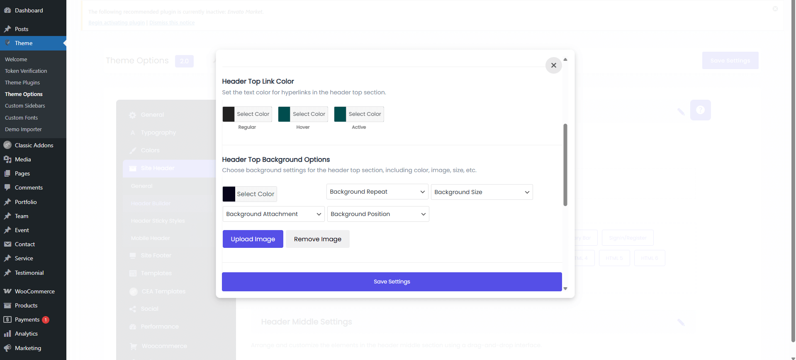Click the WooCommerce icon in admin menu

[x=7, y=291]
